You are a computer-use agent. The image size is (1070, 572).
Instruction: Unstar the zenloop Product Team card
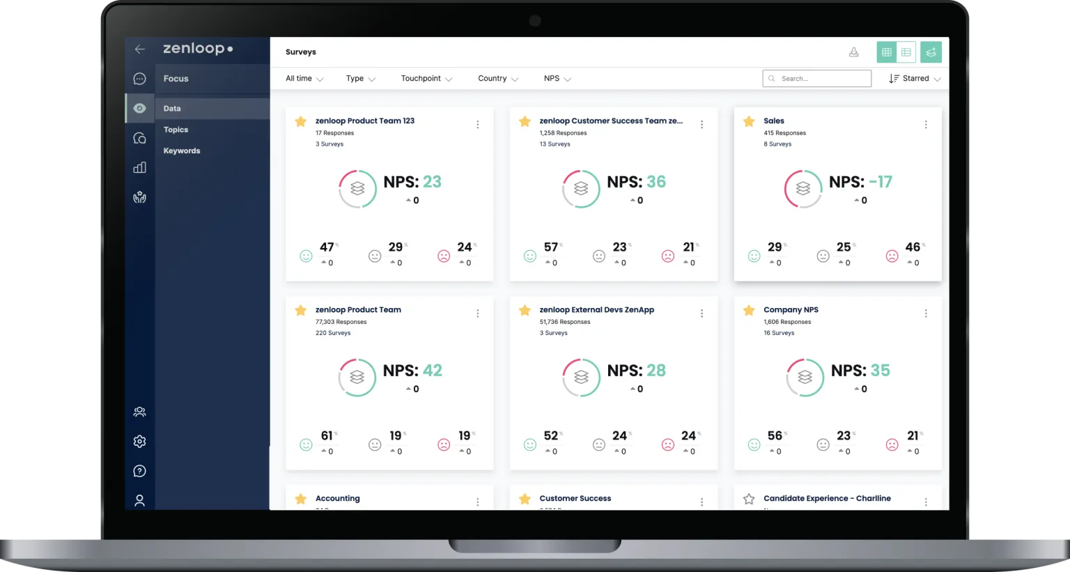click(300, 310)
